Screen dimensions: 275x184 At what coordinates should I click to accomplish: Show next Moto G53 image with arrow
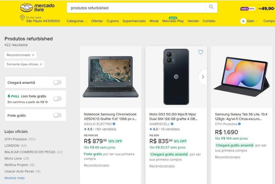coord(203,77)
